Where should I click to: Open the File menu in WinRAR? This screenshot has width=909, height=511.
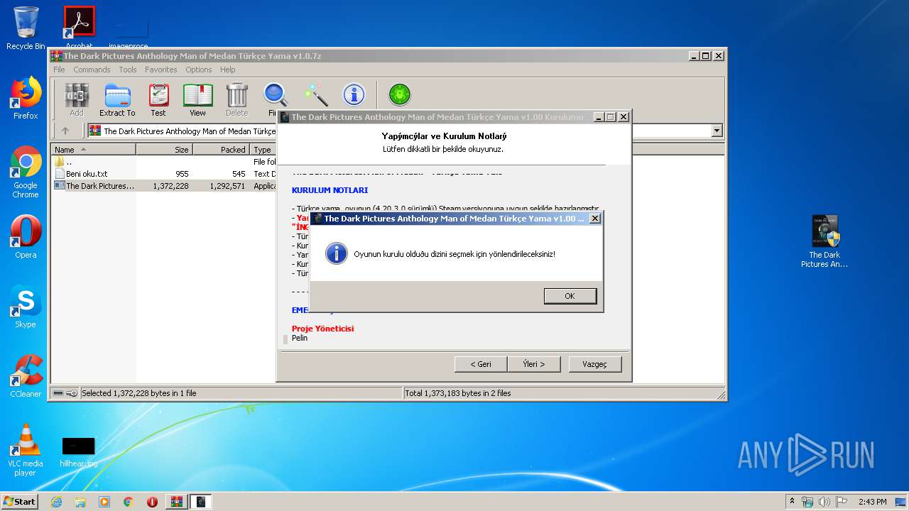tap(59, 70)
